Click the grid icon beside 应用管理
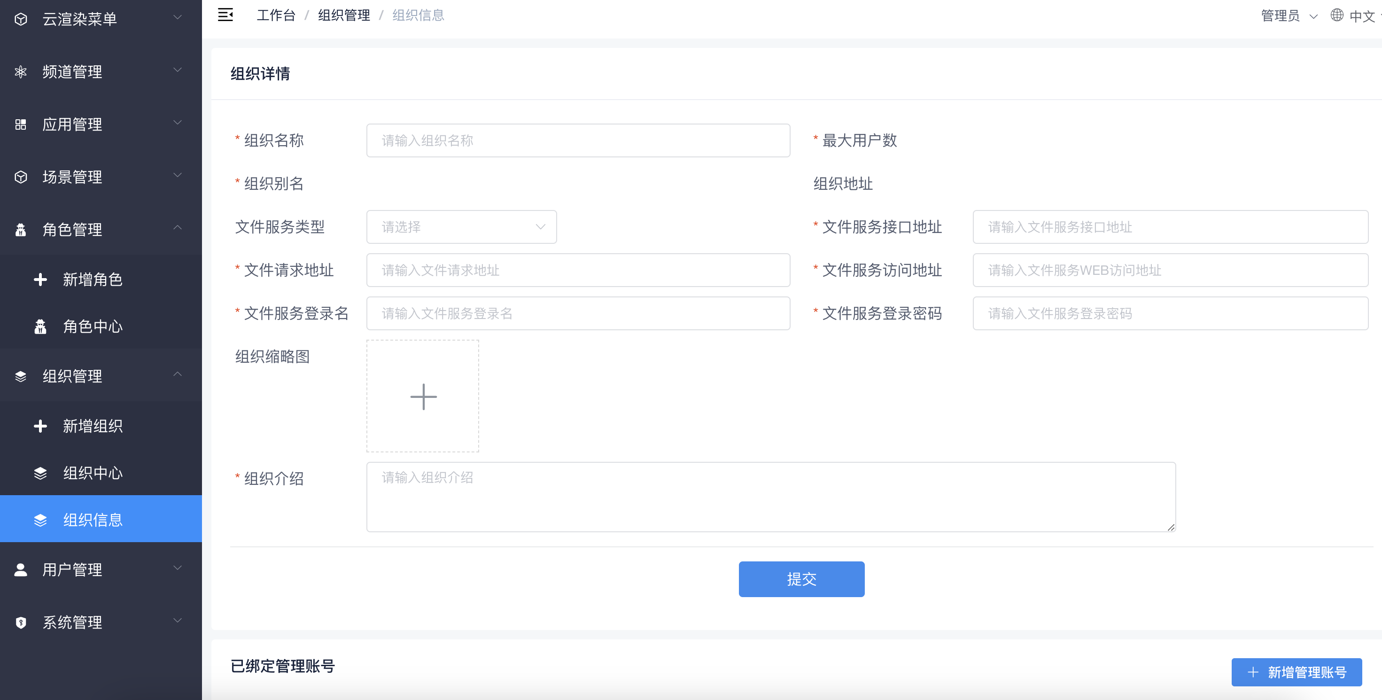Image resolution: width=1382 pixels, height=700 pixels. (x=21, y=124)
